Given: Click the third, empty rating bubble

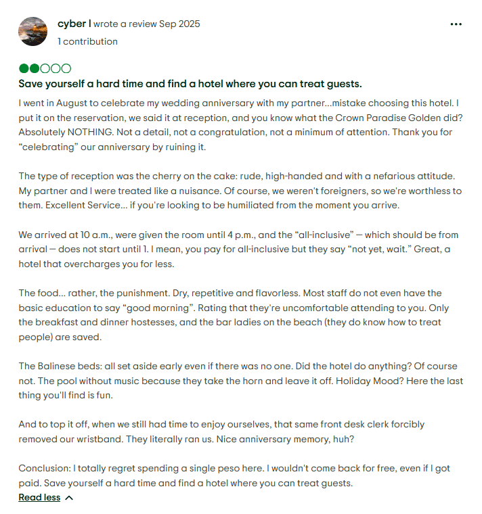Looking at the screenshot, I should pyautogui.click(x=45, y=68).
